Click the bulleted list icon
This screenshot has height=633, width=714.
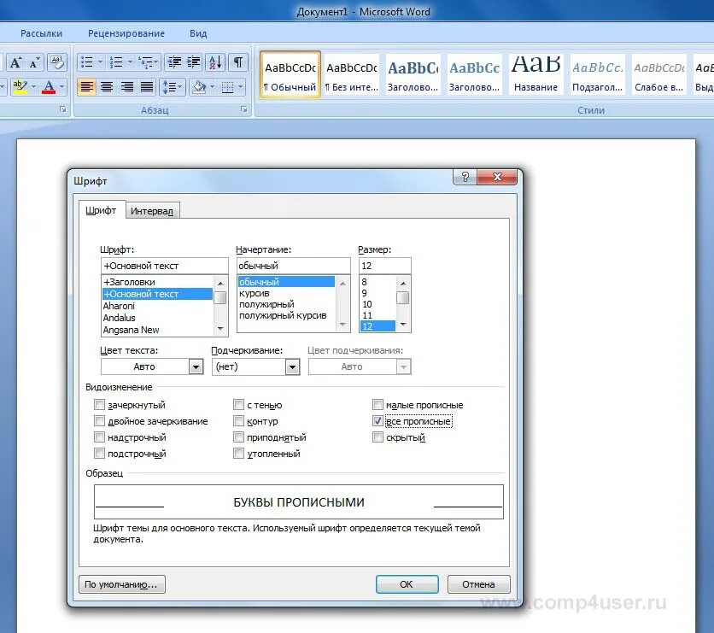87,62
